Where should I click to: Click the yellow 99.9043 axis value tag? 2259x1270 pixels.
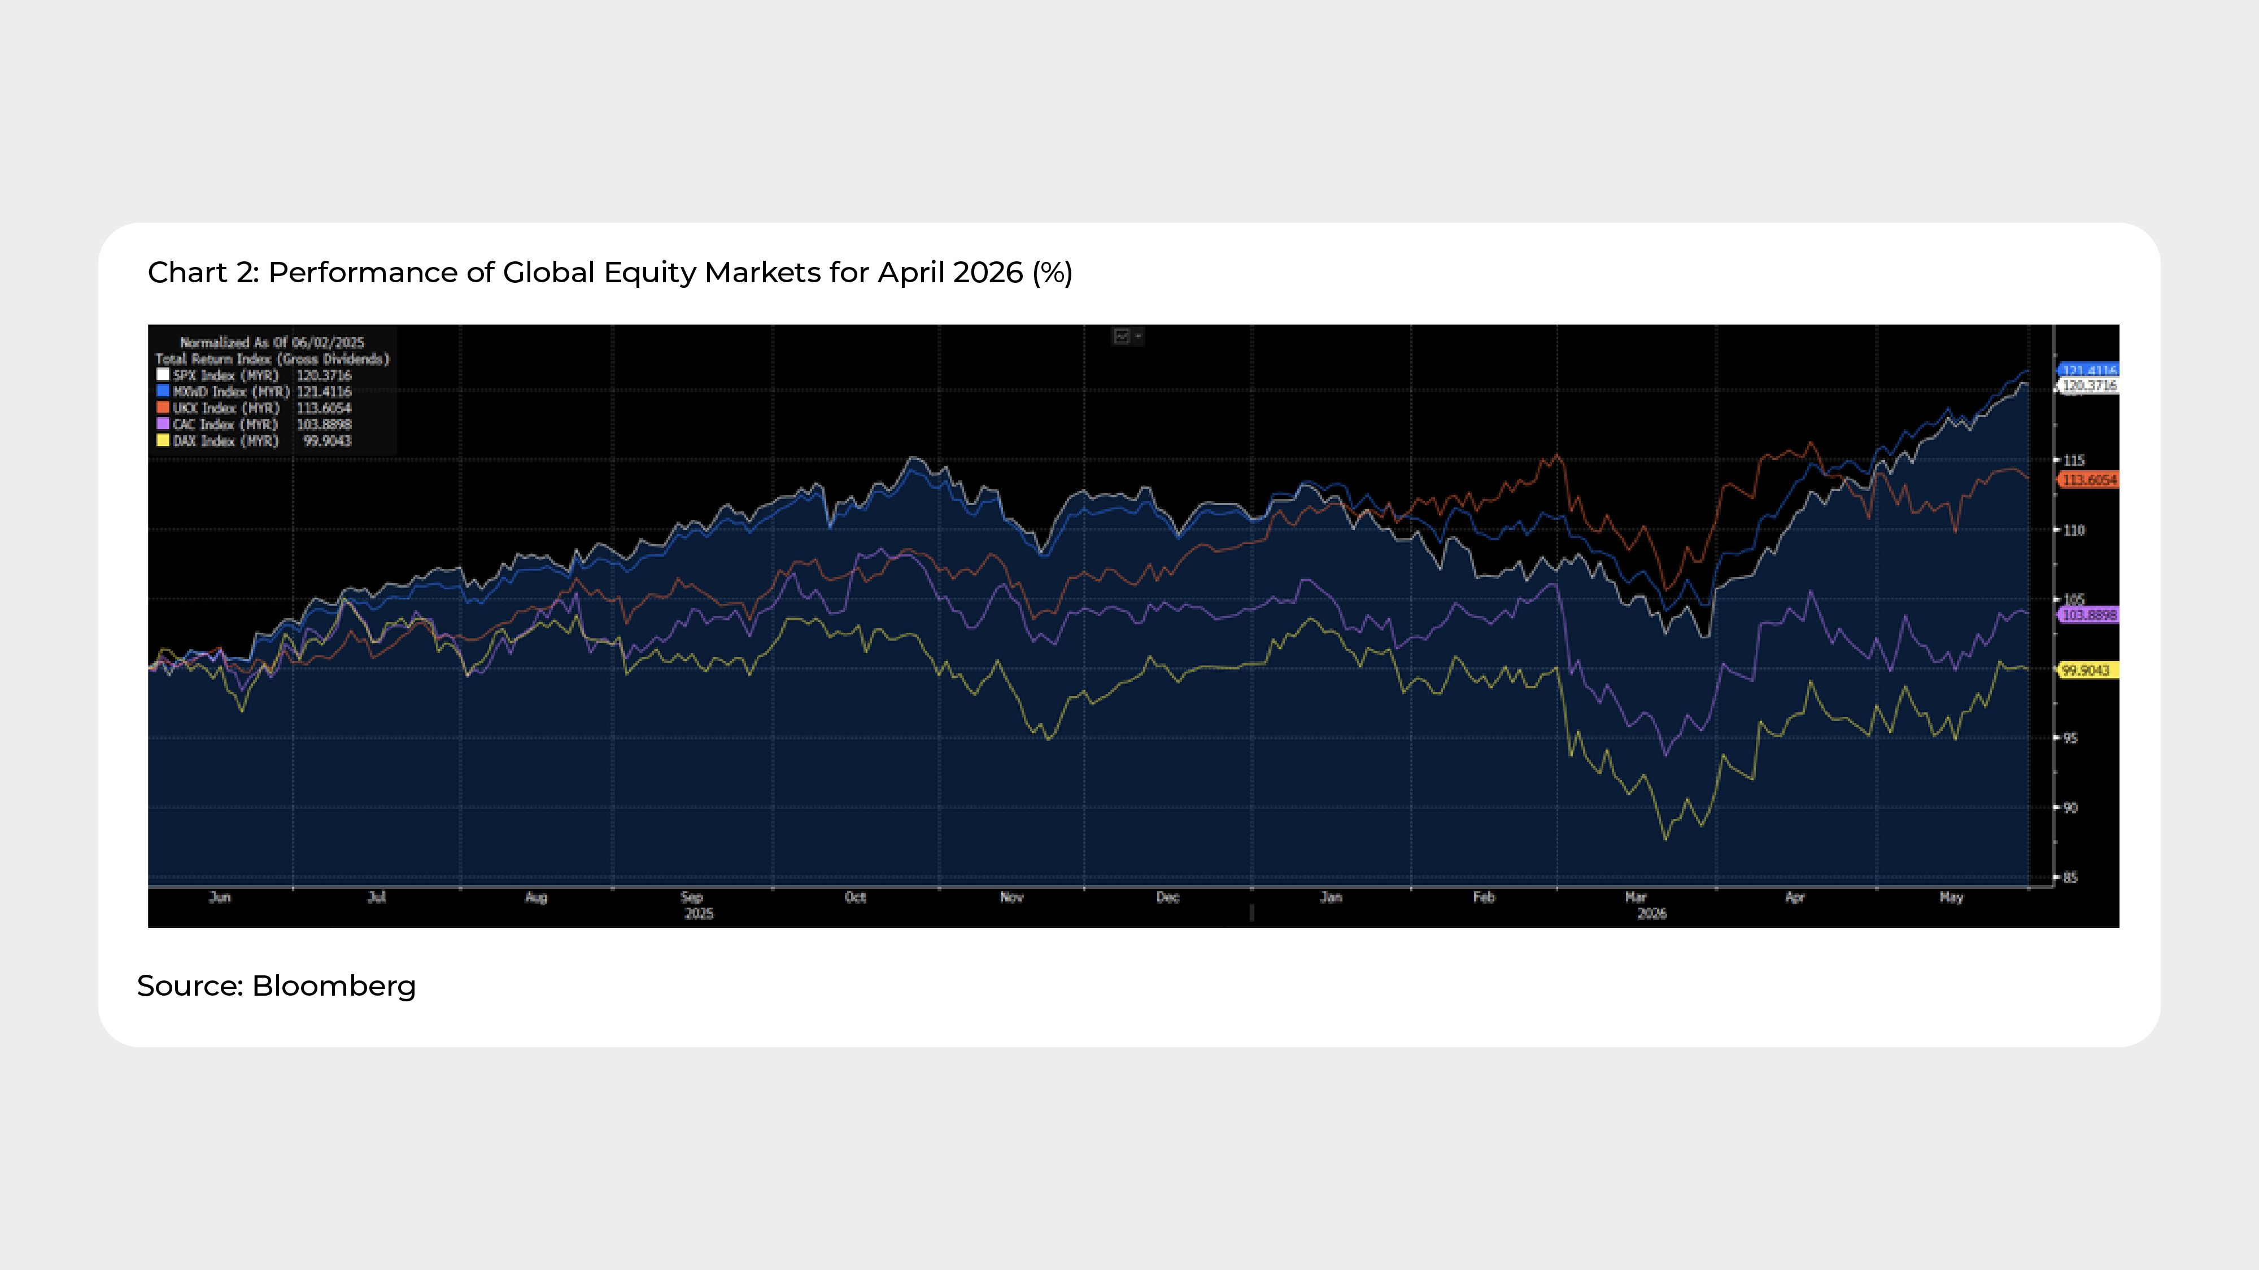click(x=2088, y=671)
